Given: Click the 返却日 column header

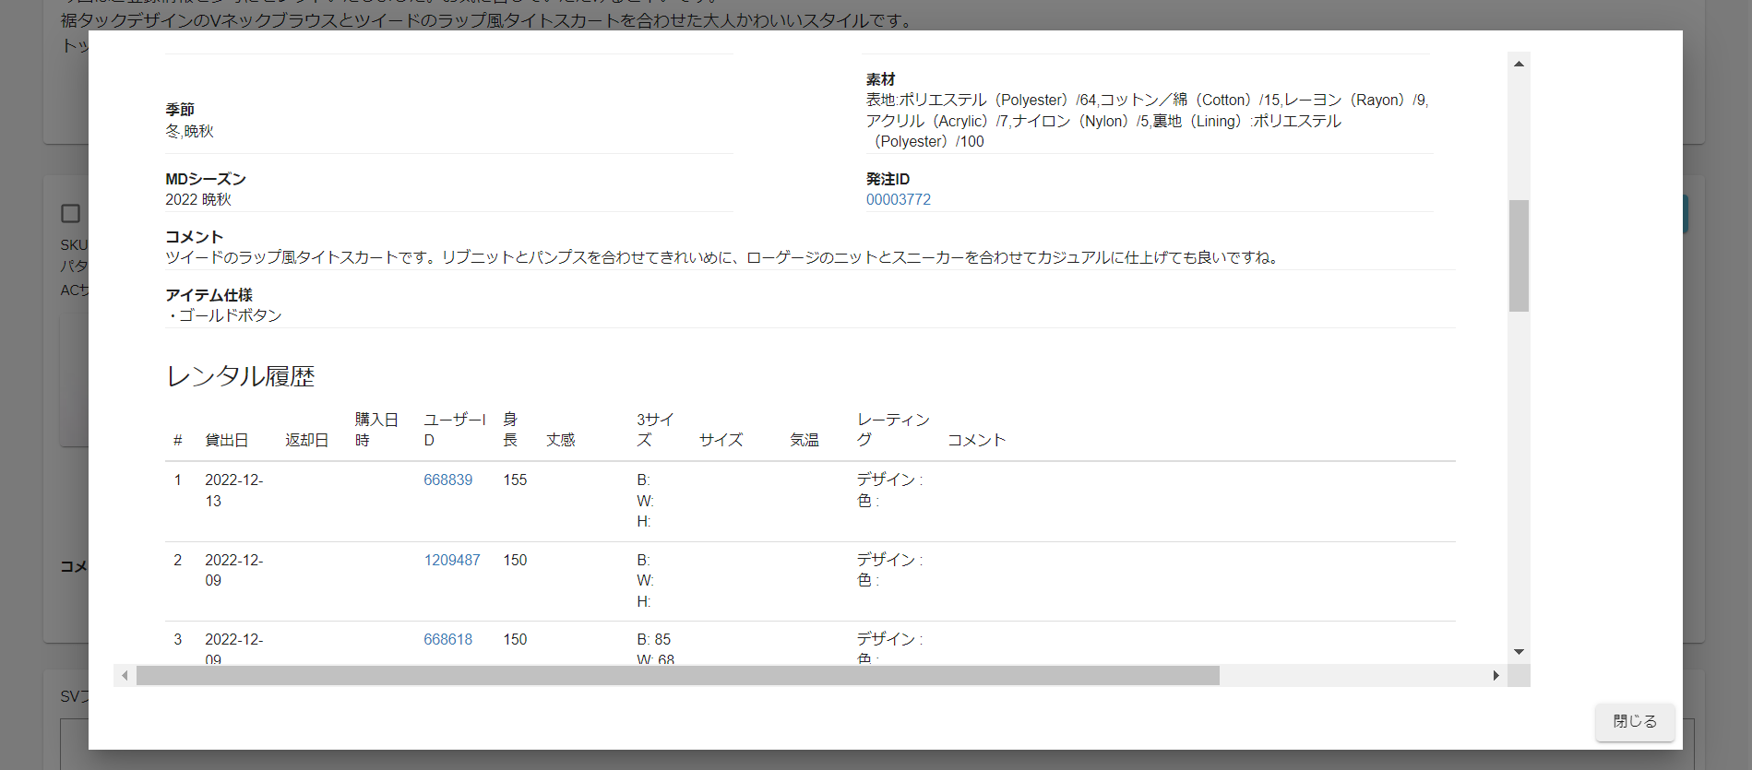Looking at the screenshot, I should tap(306, 440).
